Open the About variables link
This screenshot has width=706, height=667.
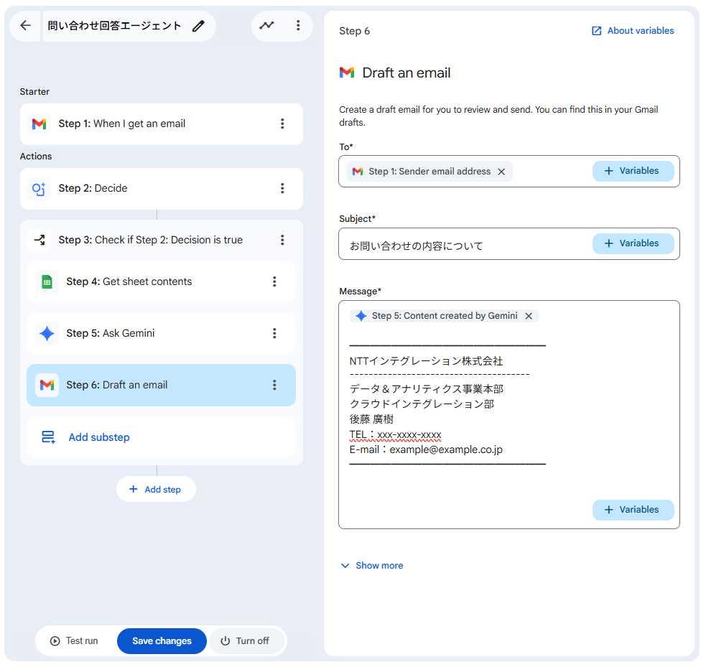coord(633,31)
